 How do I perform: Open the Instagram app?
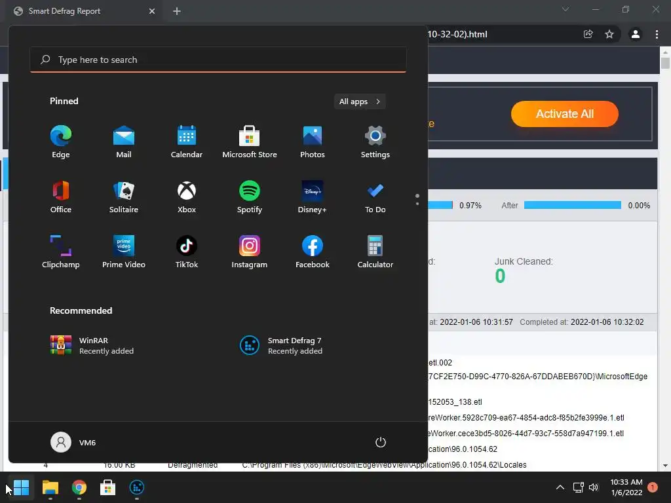tap(250, 252)
